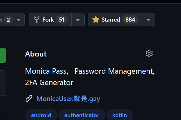
Task: Click the fork branch icon
Action: (37, 20)
